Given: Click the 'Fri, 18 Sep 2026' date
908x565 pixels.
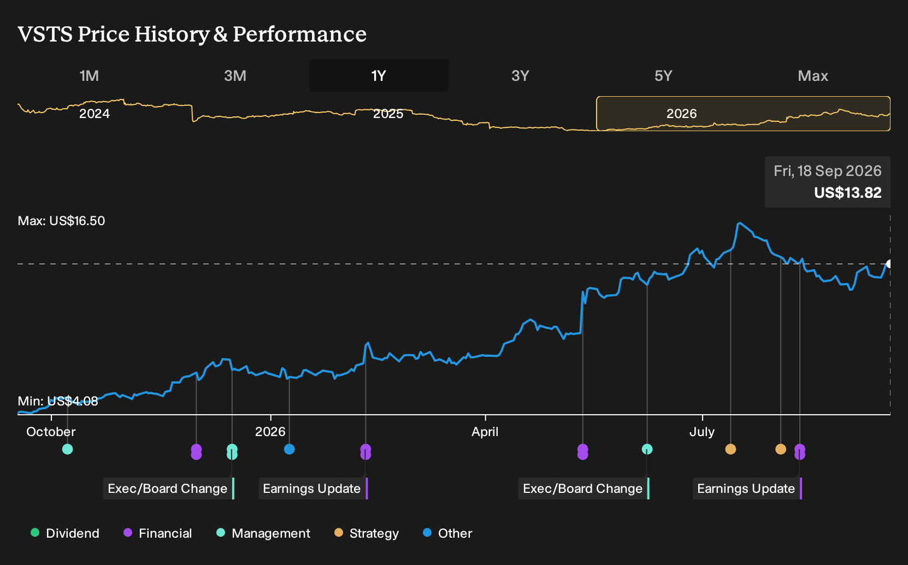Looking at the screenshot, I should 827,171.
